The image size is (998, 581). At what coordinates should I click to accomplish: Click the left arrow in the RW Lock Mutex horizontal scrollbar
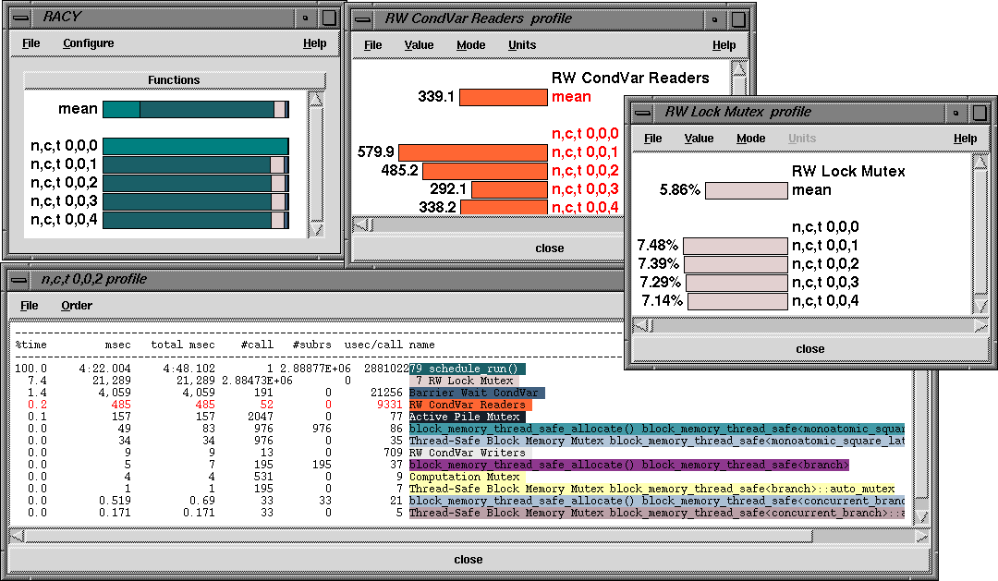(642, 324)
